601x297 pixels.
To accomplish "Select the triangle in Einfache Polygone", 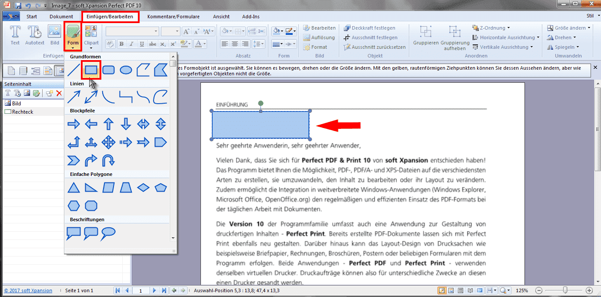I will (x=73, y=188).
